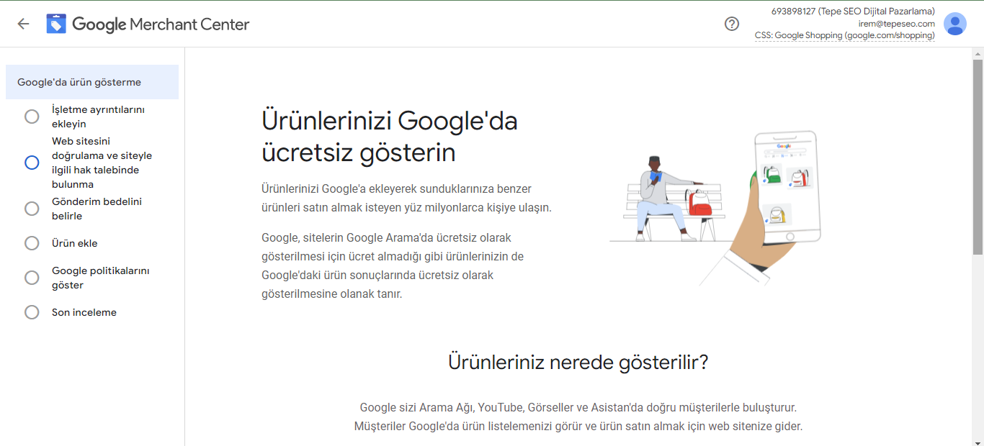
Task: Click the vertical scrollbar thumb on the right
Action: [978, 157]
